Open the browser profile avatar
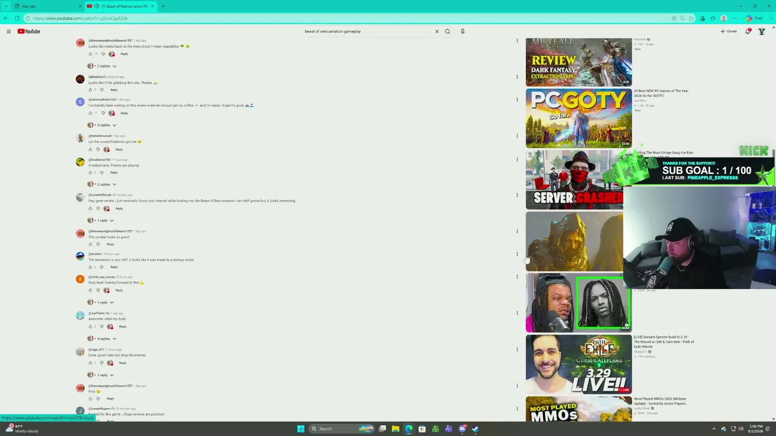This screenshot has height=436, width=776. coord(724,18)
